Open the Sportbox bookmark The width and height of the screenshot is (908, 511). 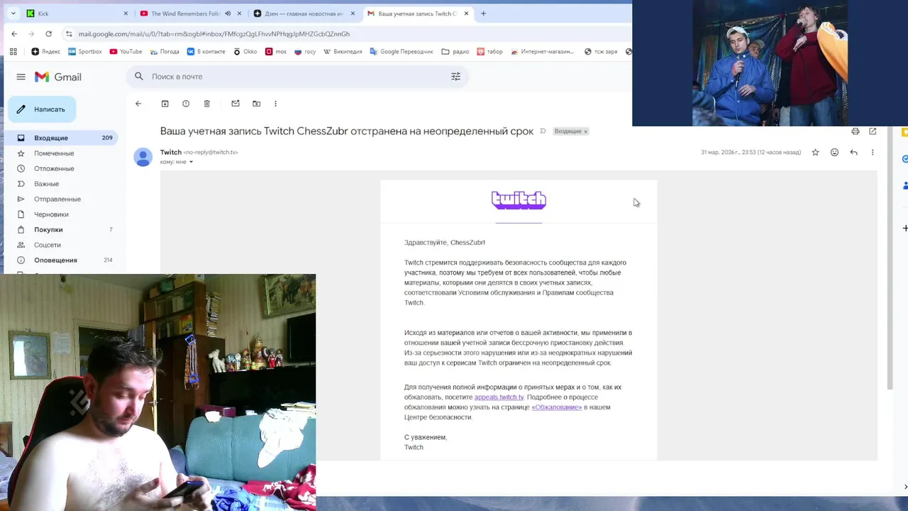(85, 52)
